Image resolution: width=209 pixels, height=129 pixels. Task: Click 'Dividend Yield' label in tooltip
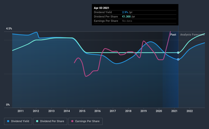pos(103,12)
